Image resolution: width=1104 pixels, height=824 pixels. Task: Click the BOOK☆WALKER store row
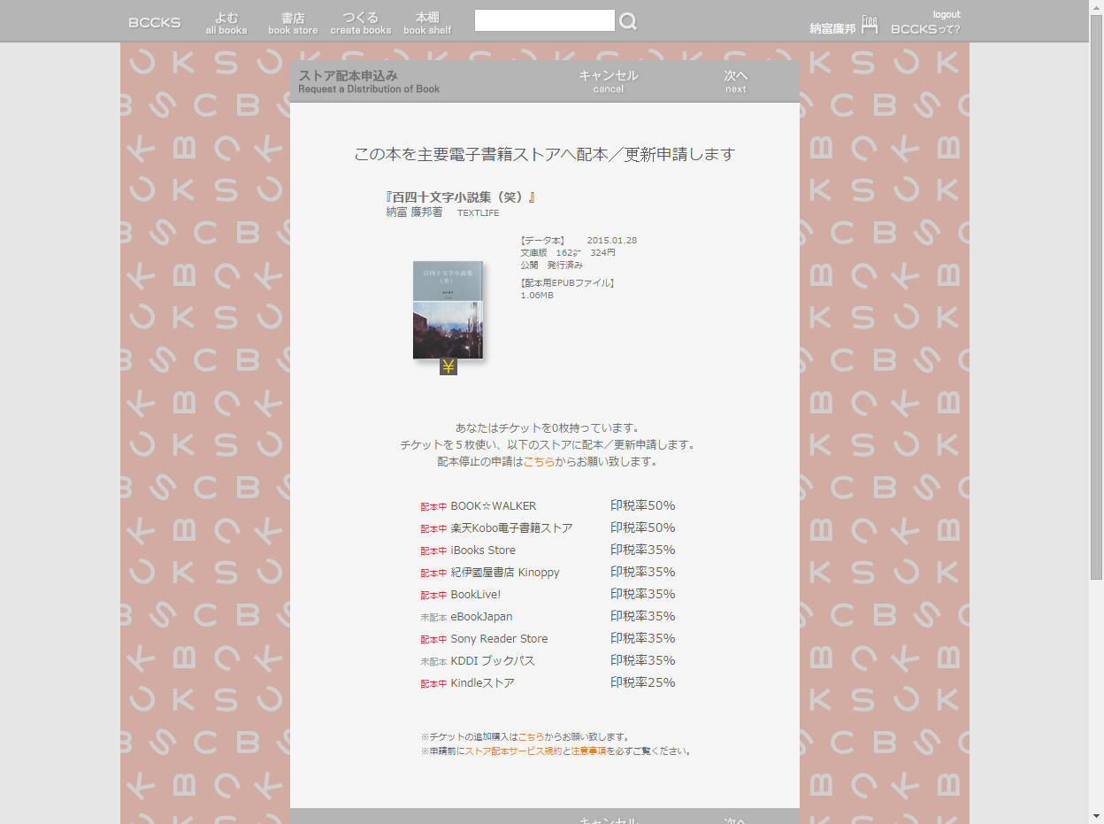(548, 505)
